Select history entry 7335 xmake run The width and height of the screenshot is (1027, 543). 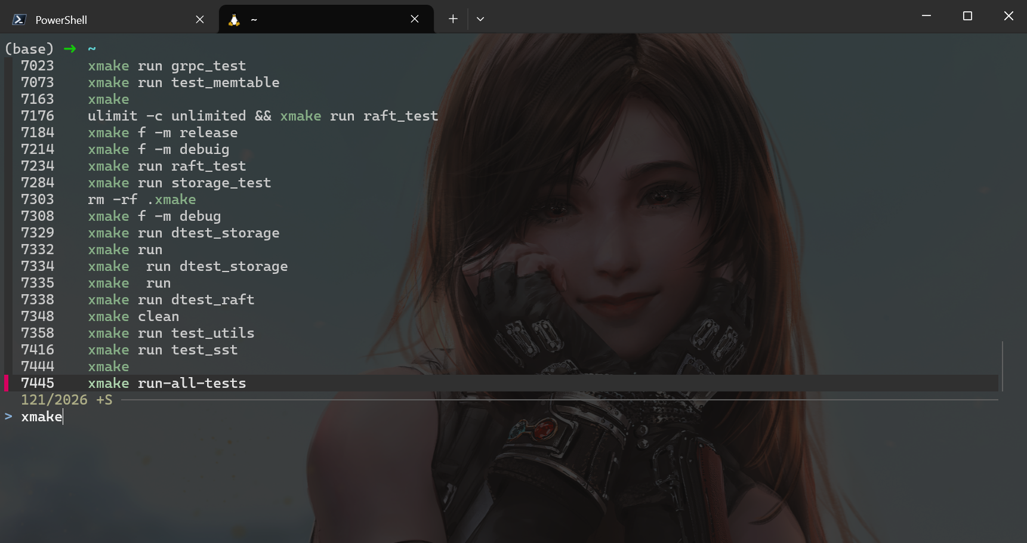95,283
